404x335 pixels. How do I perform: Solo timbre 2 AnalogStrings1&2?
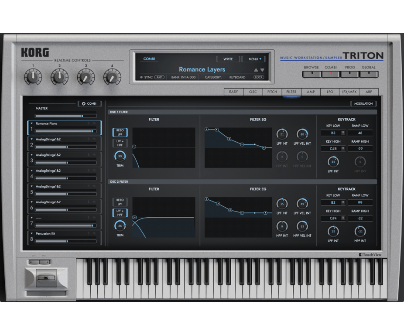pyautogui.click(x=89, y=139)
